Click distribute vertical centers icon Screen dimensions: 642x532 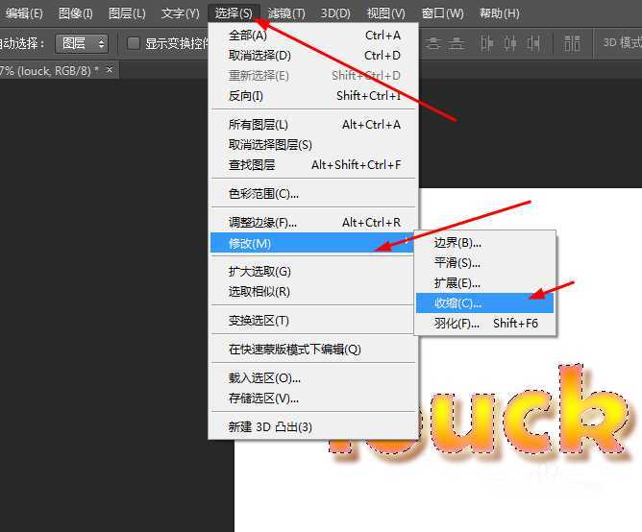434,43
